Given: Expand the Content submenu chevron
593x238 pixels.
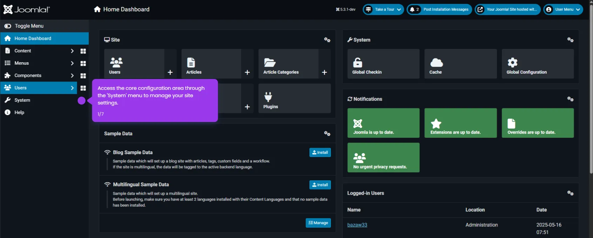Looking at the screenshot, I should pyautogui.click(x=72, y=51).
